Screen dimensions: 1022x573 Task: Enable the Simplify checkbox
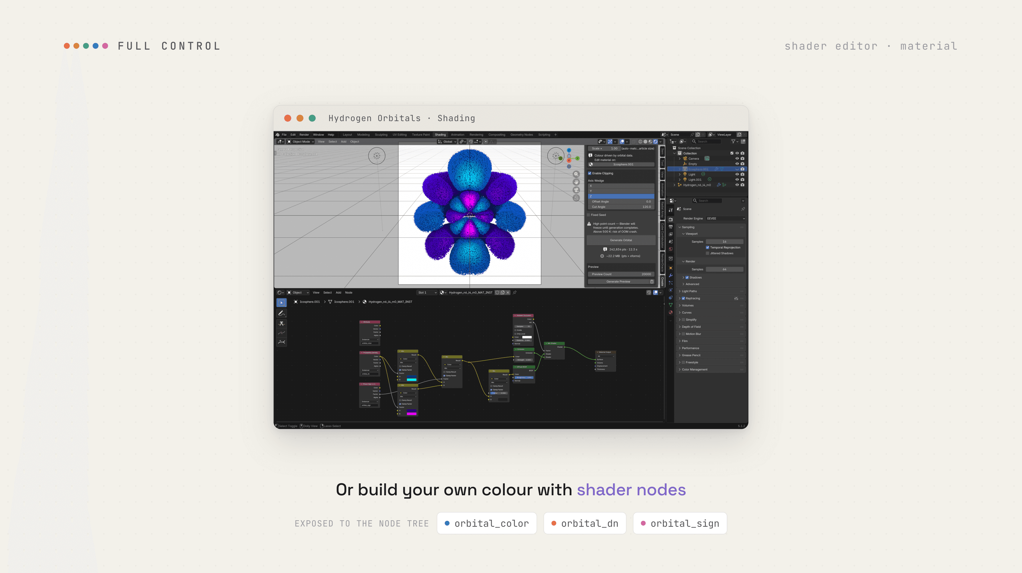coord(683,320)
